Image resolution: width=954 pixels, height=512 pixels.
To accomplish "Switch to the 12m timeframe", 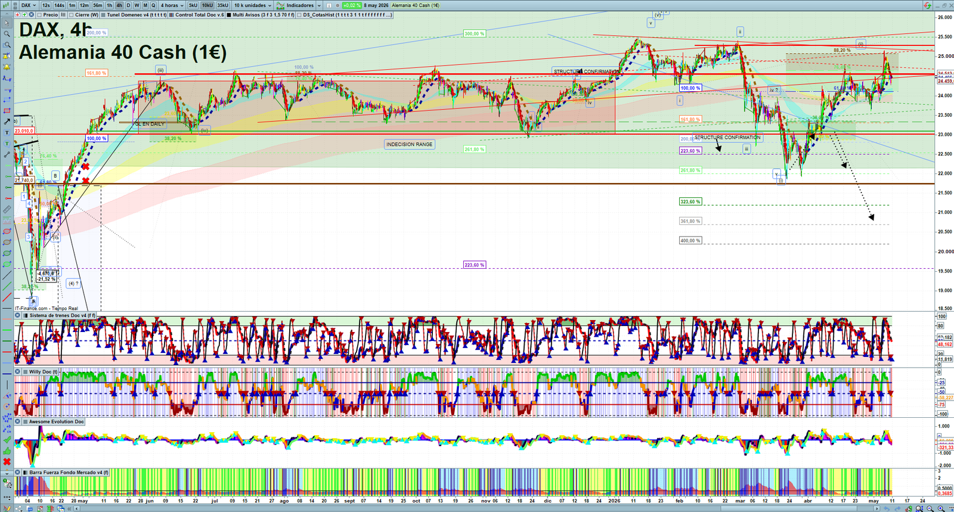I will 84,5.
